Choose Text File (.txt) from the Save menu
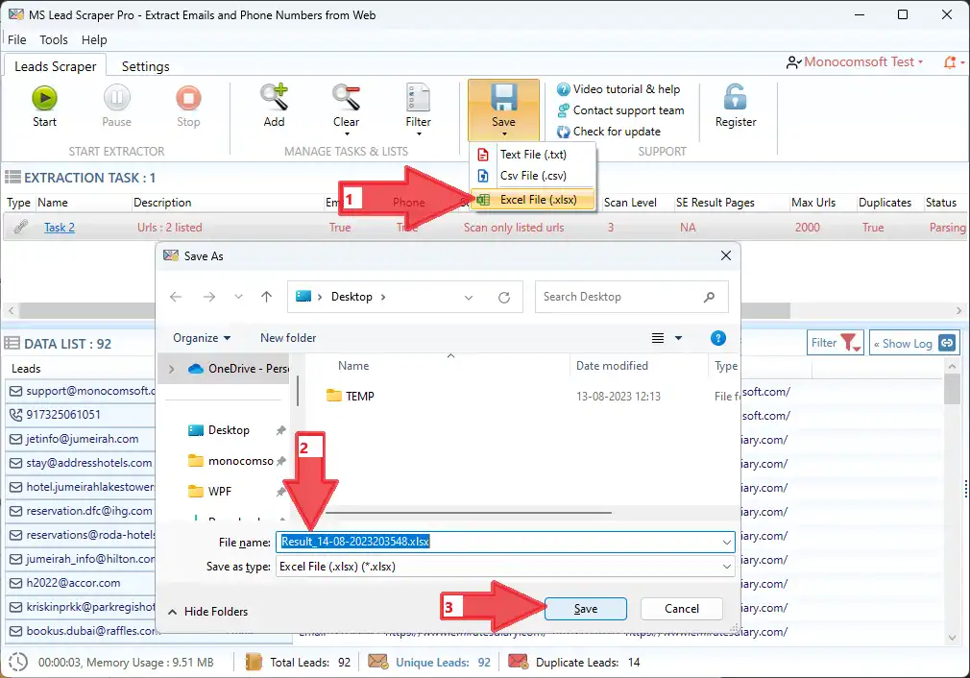 click(533, 155)
